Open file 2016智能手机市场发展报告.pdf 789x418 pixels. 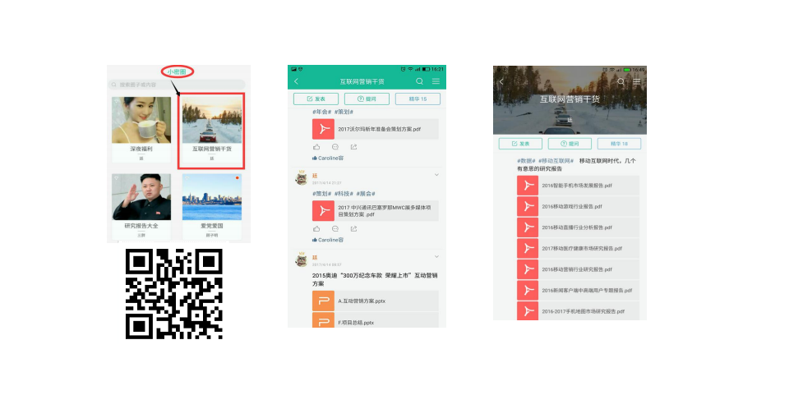pyautogui.click(x=578, y=186)
